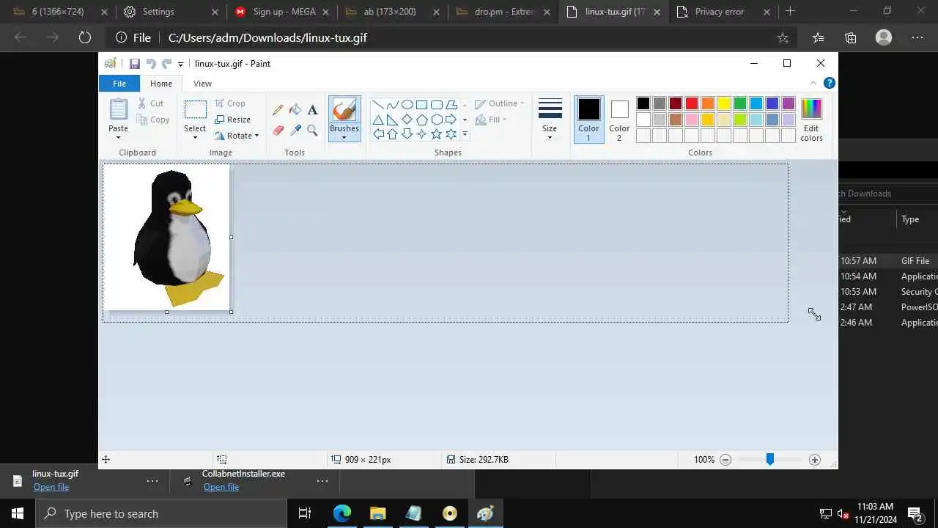Open more options for CollabnetInstaller.exe download
Image resolution: width=938 pixels, height=528 pixels.
[322, 481]
